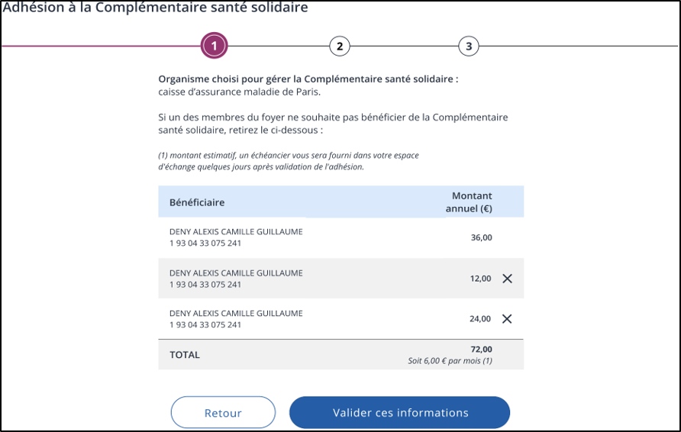Remove the beneficiary with 12,00 amount
Viewport: 681px width, 432px height.
[x=507, y=279]
